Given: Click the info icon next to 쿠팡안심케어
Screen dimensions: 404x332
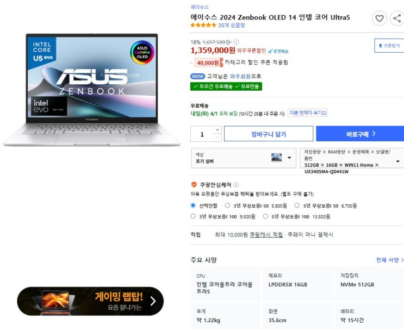Looking at the screenshot, I should pos(236,185).
